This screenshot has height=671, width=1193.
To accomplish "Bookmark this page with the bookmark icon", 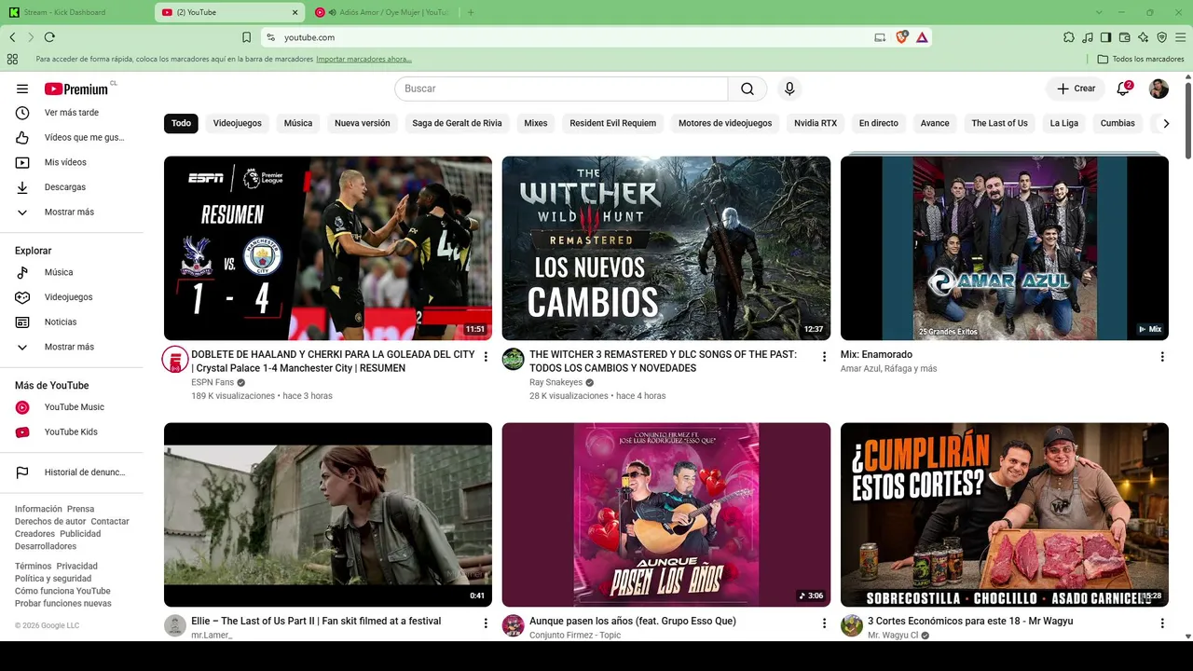I will 246,37.
